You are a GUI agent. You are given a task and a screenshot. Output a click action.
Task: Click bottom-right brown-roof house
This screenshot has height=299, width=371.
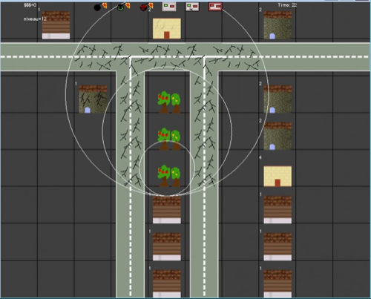[278, 283]
